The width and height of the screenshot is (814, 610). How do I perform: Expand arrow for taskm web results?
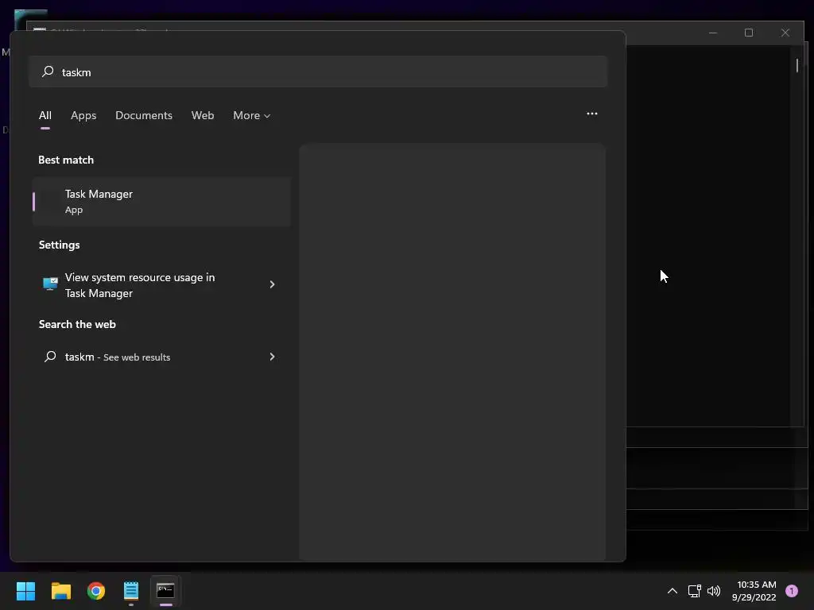coord(272,357)
